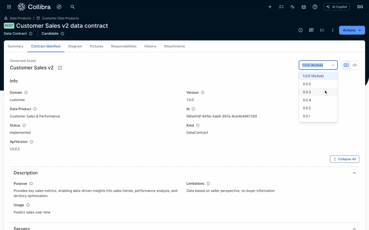Image resolution: width=369 pixels, height=230 pixels.
Task: Open Customer Sales v2 external link icon
Action: tap(60, 68)
